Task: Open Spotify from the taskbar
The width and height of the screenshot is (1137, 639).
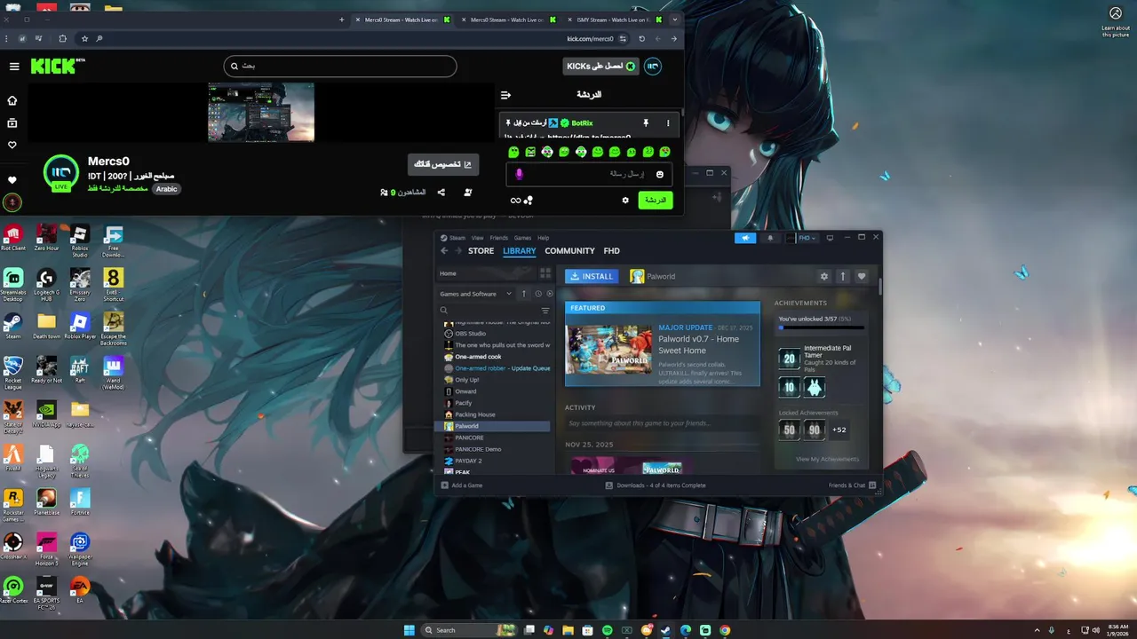Action: (608, 630)
